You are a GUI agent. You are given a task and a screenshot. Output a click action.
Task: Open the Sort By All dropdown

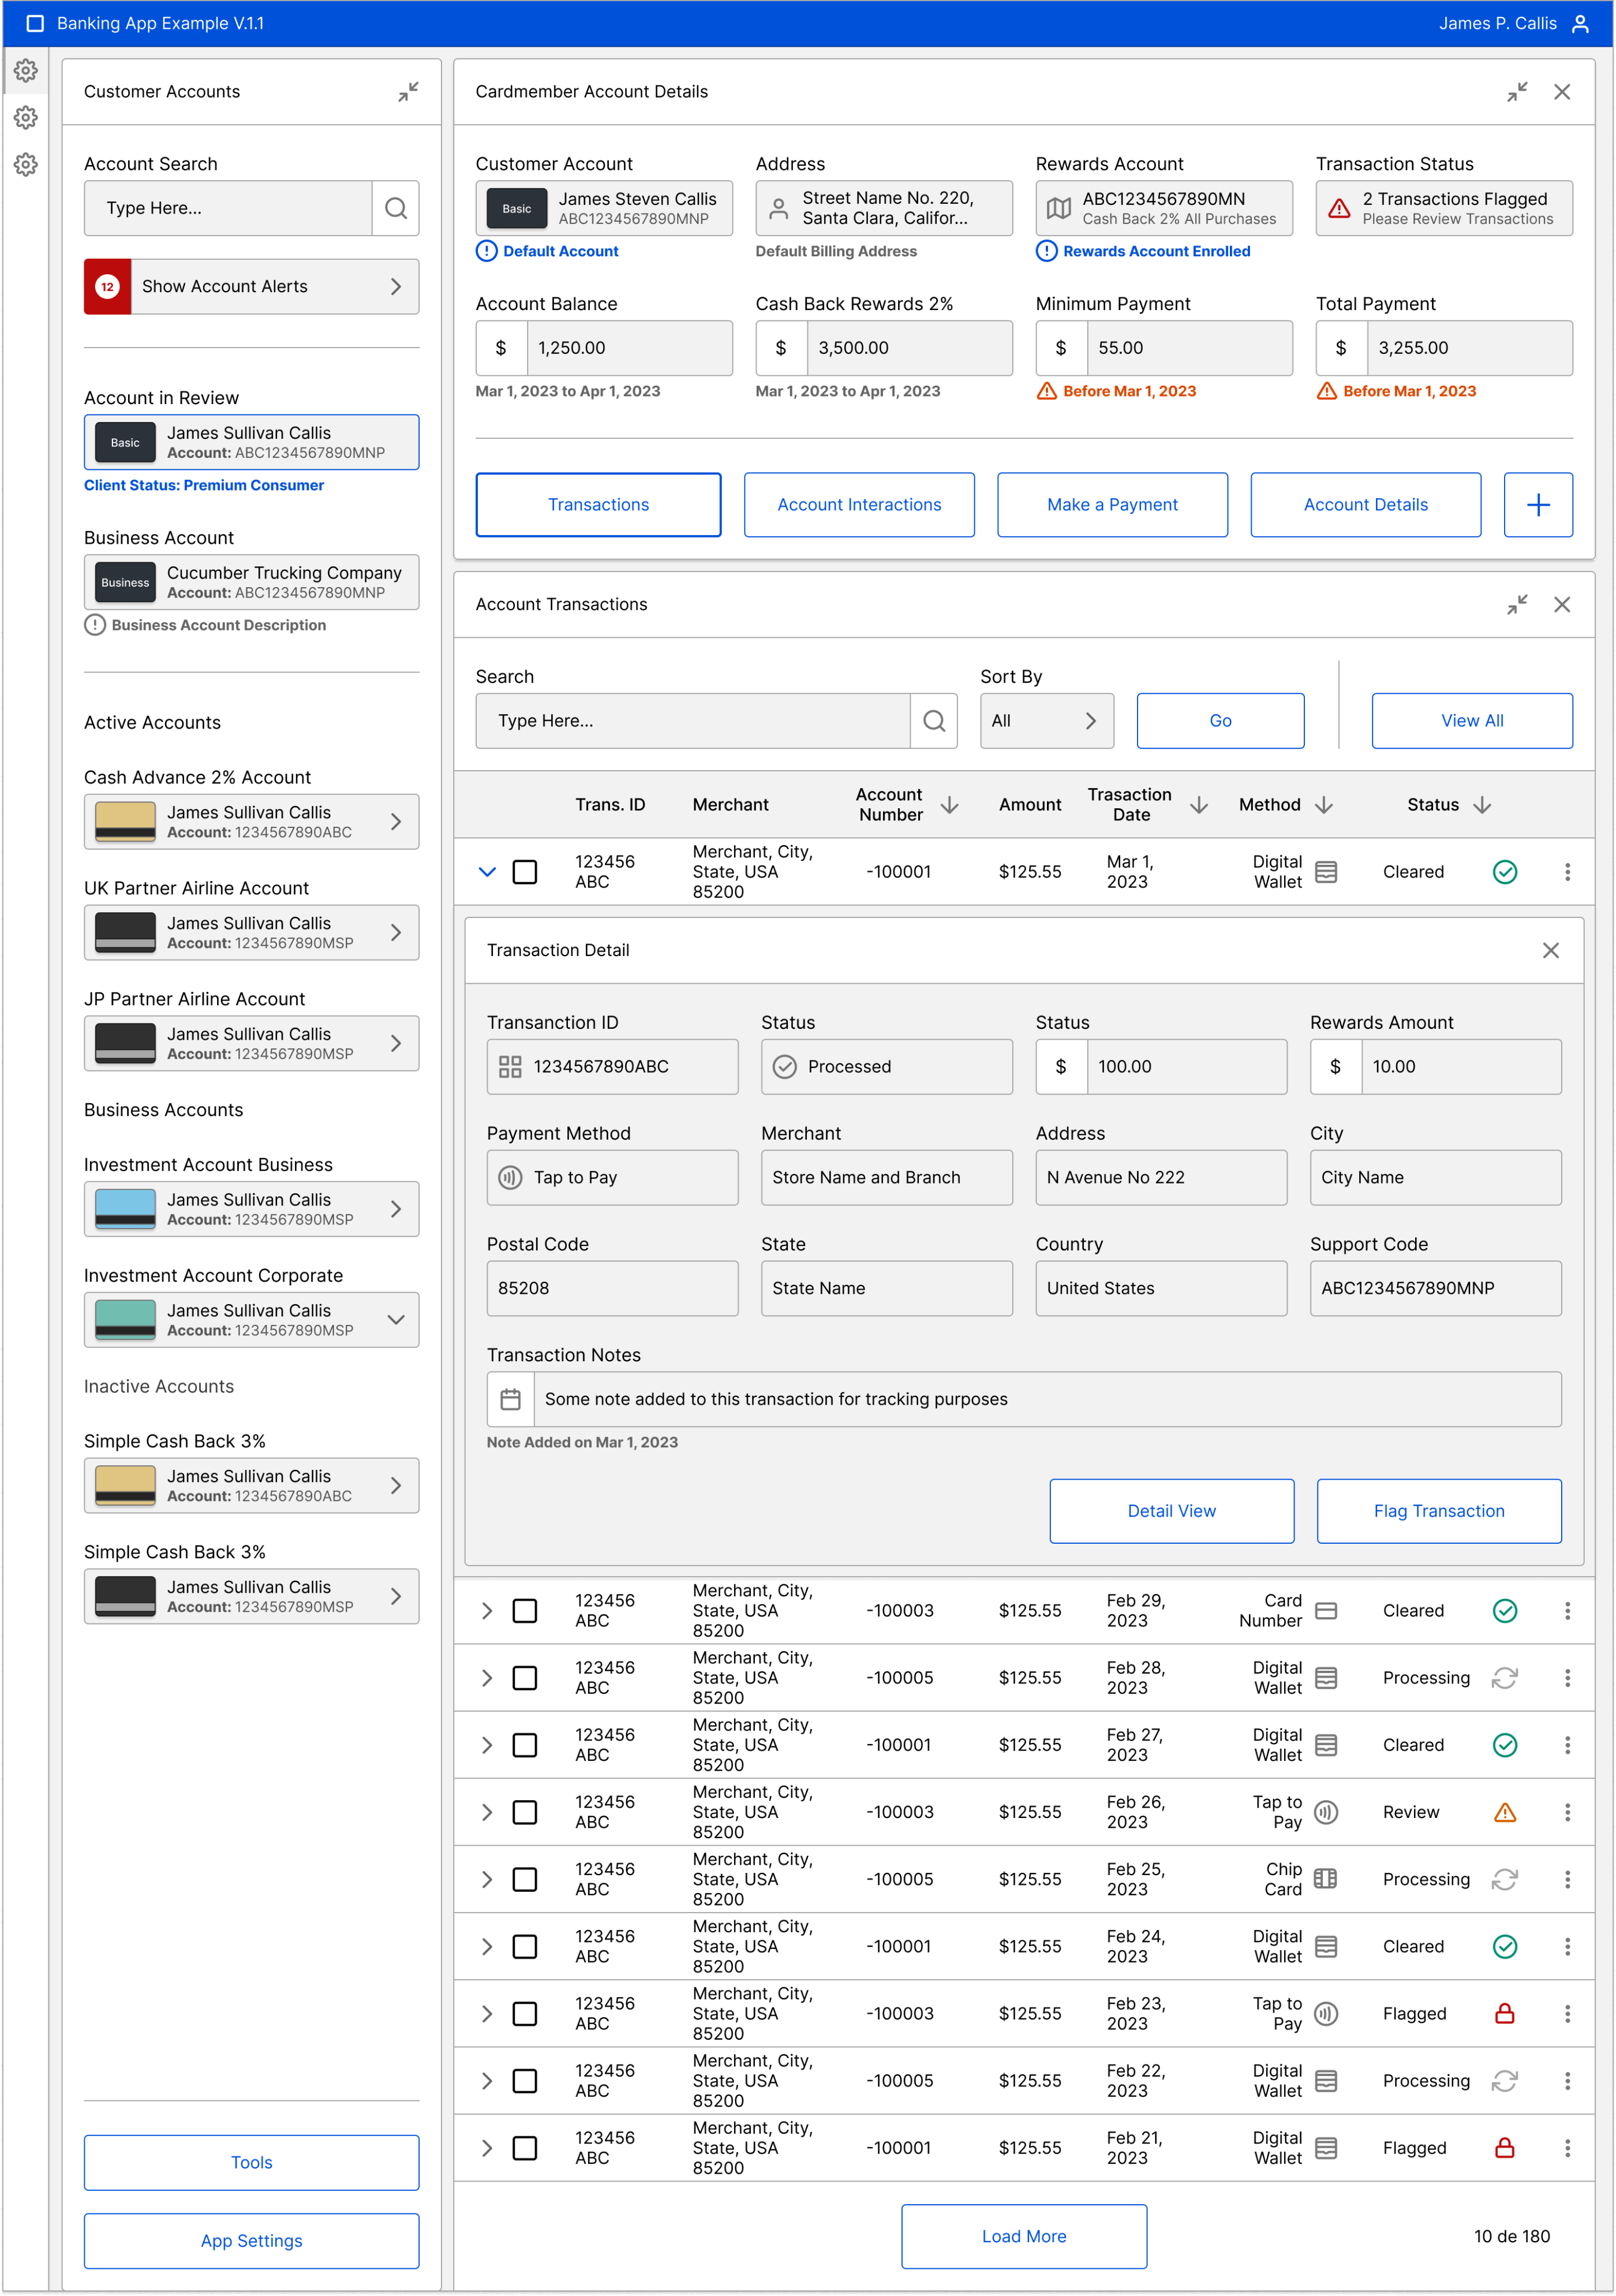tap(1046, 721)
